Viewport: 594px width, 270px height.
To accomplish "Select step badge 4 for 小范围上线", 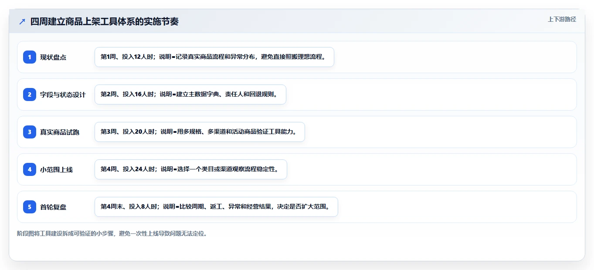I will pyautogui.click(x=30, y=169).
